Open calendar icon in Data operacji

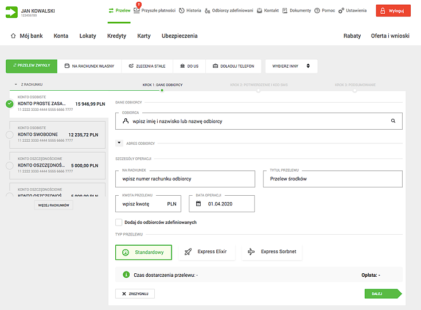pyautogui.click(x=198, y=204)
